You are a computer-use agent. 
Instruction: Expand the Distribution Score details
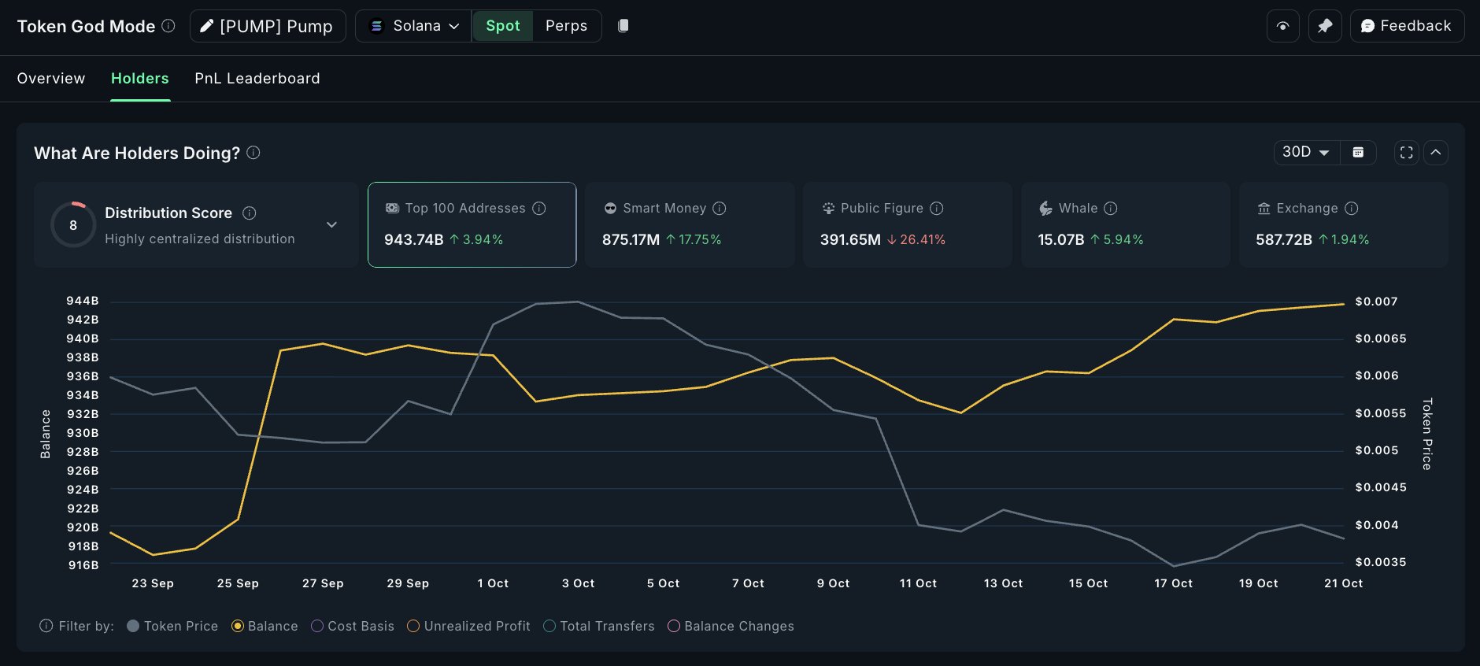point(331,225)
